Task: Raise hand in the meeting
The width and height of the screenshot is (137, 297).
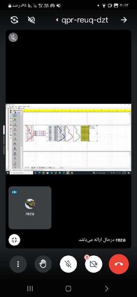Action: click(x=43, y=264)
